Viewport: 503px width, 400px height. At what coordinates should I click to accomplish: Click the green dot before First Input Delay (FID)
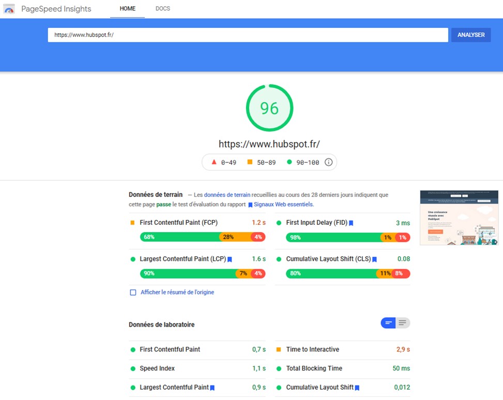pyautogui.click(x=279, y=223)
